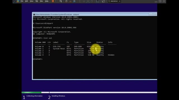Click Send Ctrl+Alt+Del toolbar icon

pyautogui.click(x=61, y=1)
